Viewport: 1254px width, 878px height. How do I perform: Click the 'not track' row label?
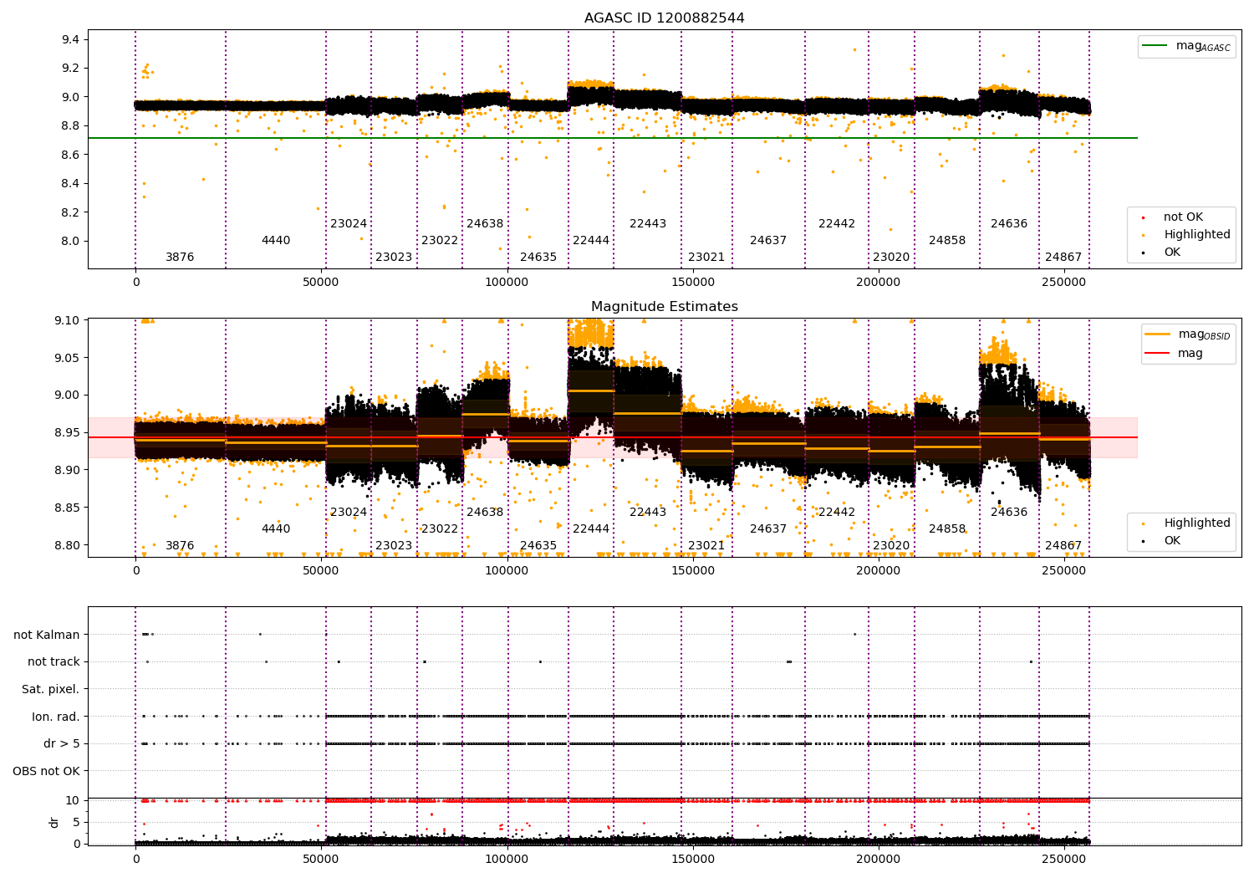[54, 662]
